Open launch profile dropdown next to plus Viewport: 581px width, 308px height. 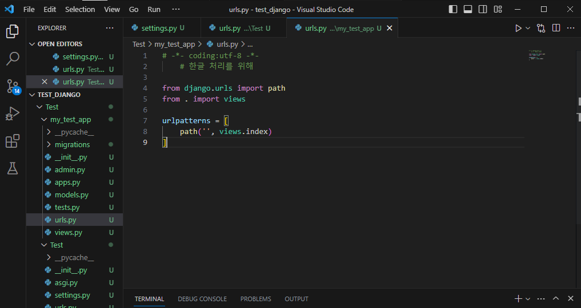pyautogui.click(x=528, y=299)
